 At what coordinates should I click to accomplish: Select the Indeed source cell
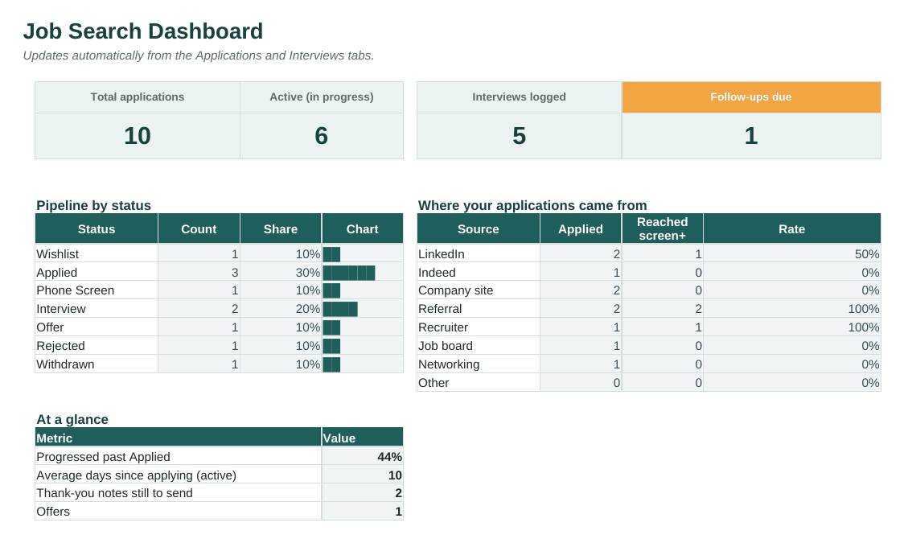[x=479, y=272]
